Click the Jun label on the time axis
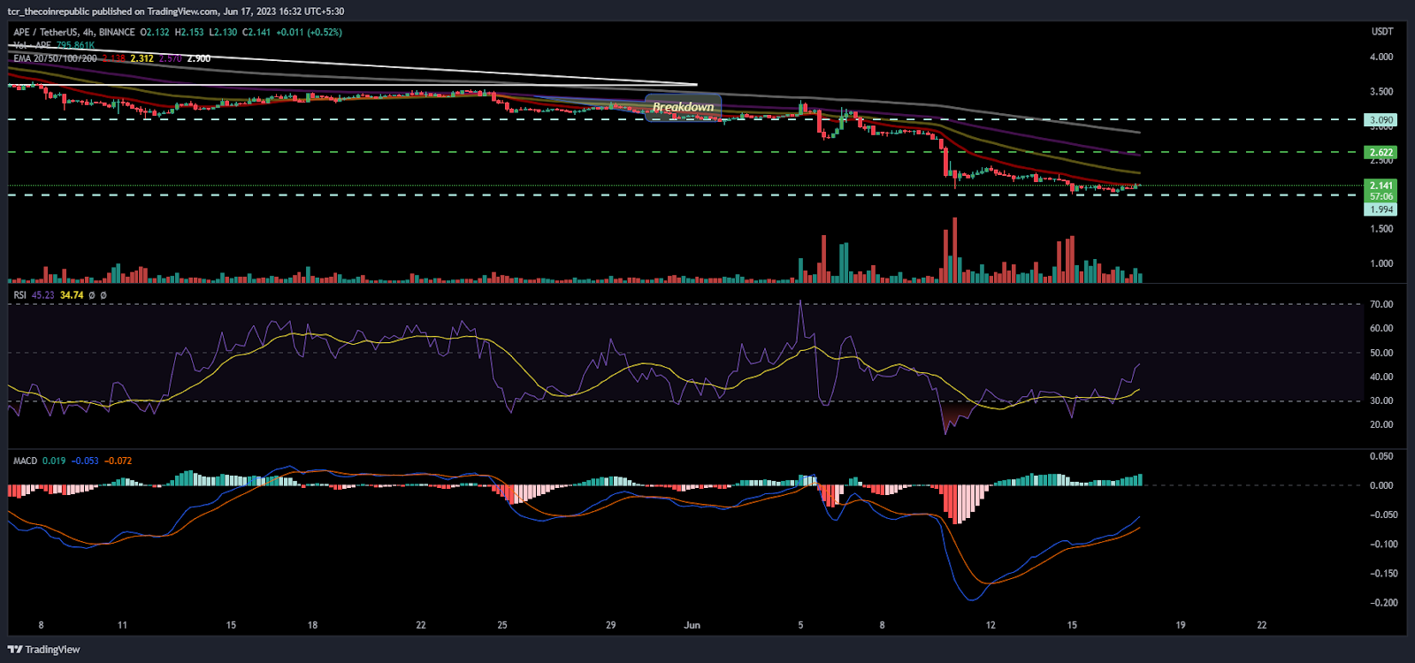 coord(692,625)
